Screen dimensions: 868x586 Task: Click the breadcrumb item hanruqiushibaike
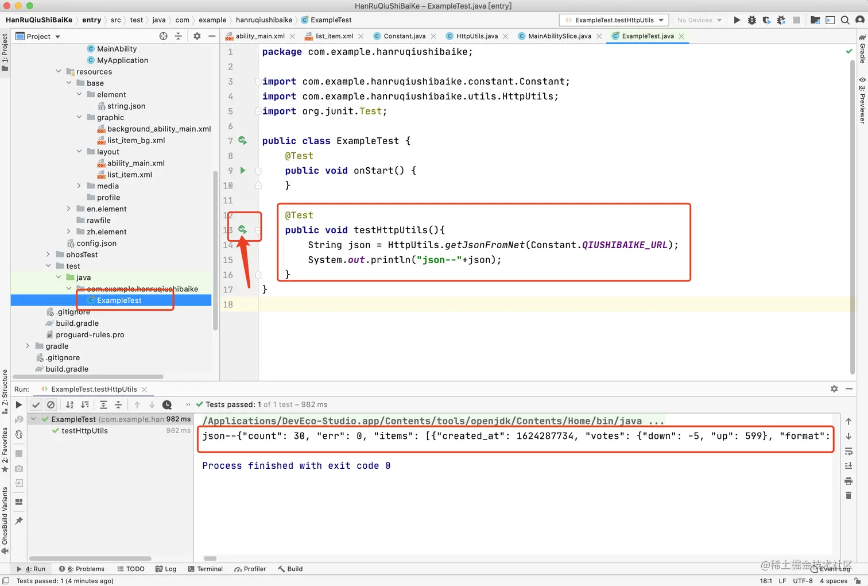tap(264, 20)
